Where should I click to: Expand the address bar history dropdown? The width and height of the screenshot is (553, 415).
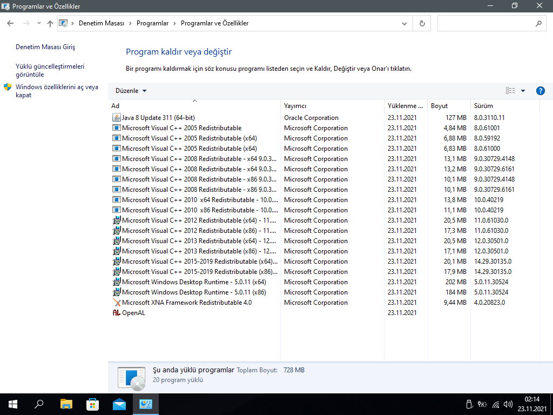click(x=404, y=23)
